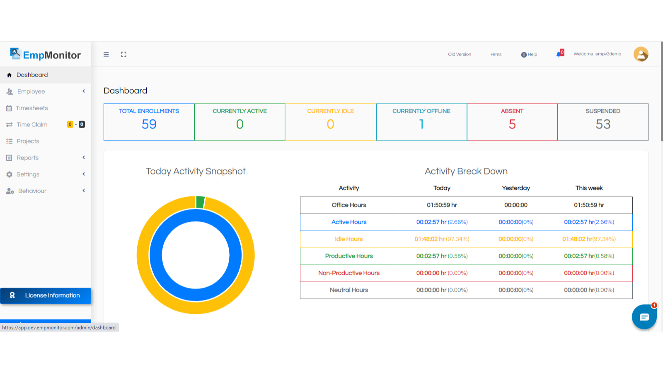Expand the Reports submenu chevron
Image resolution: width=663 pixels, height=373 pixels.
[84, 157]
